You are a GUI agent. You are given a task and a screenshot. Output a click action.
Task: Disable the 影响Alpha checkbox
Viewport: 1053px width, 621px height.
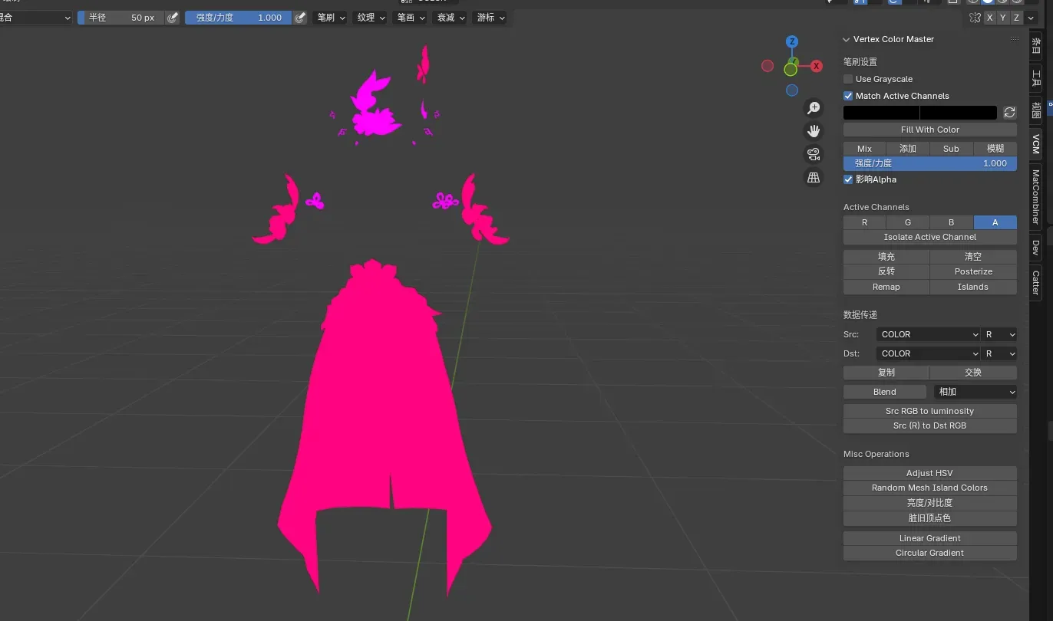click(x=848, y=179)
